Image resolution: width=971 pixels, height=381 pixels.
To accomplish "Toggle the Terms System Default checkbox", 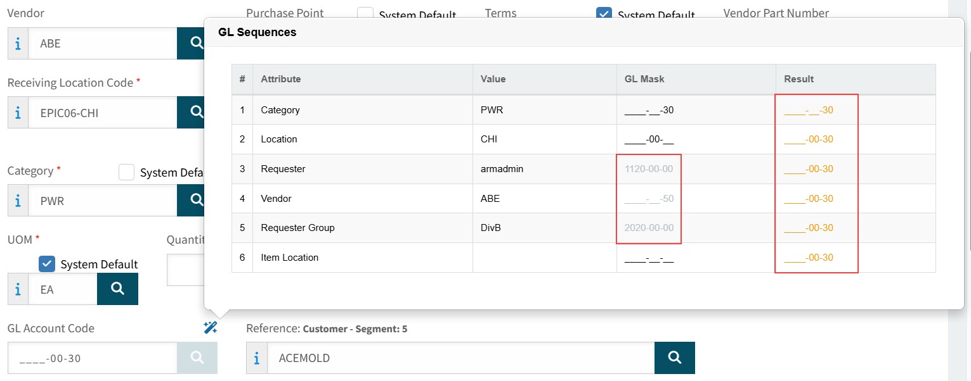I will (604, 14).
